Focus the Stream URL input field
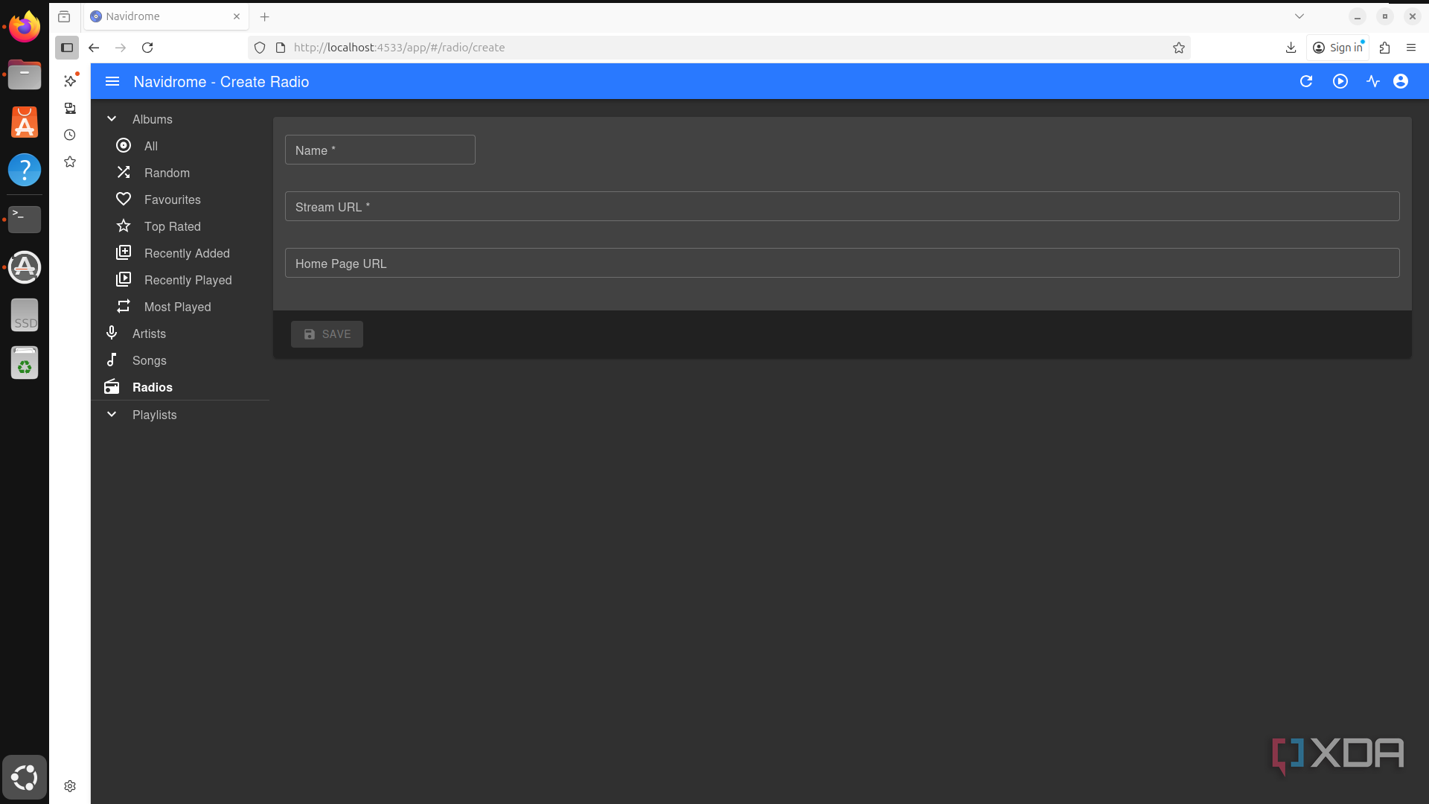Image resolution: width=1429 pixels, height=804 pixels. 842,207
